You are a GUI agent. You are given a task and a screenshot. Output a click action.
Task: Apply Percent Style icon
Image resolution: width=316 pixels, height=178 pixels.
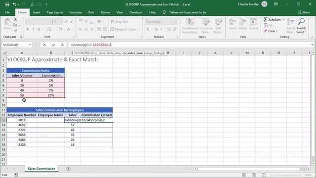[156, 29]
